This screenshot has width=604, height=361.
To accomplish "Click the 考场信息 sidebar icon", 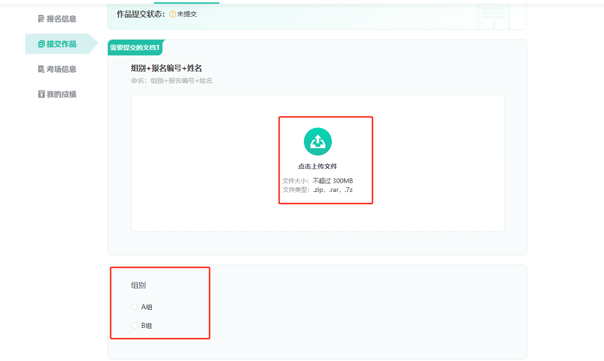I will tap(42, 69).
